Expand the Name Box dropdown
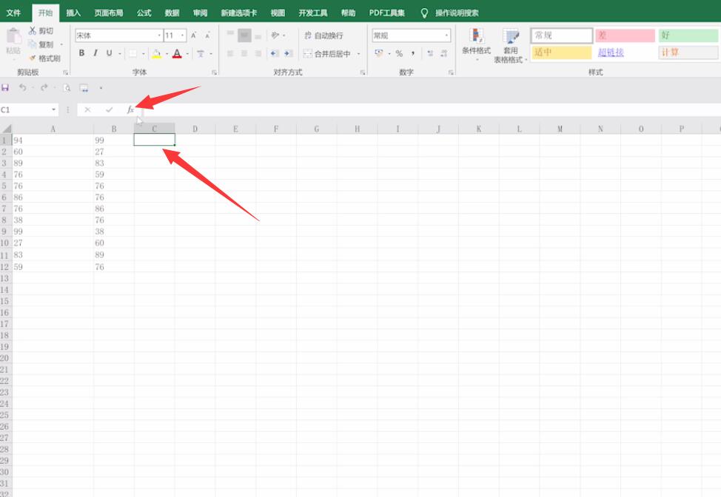Viewport: 721px width, 497px height. [54, 109]
